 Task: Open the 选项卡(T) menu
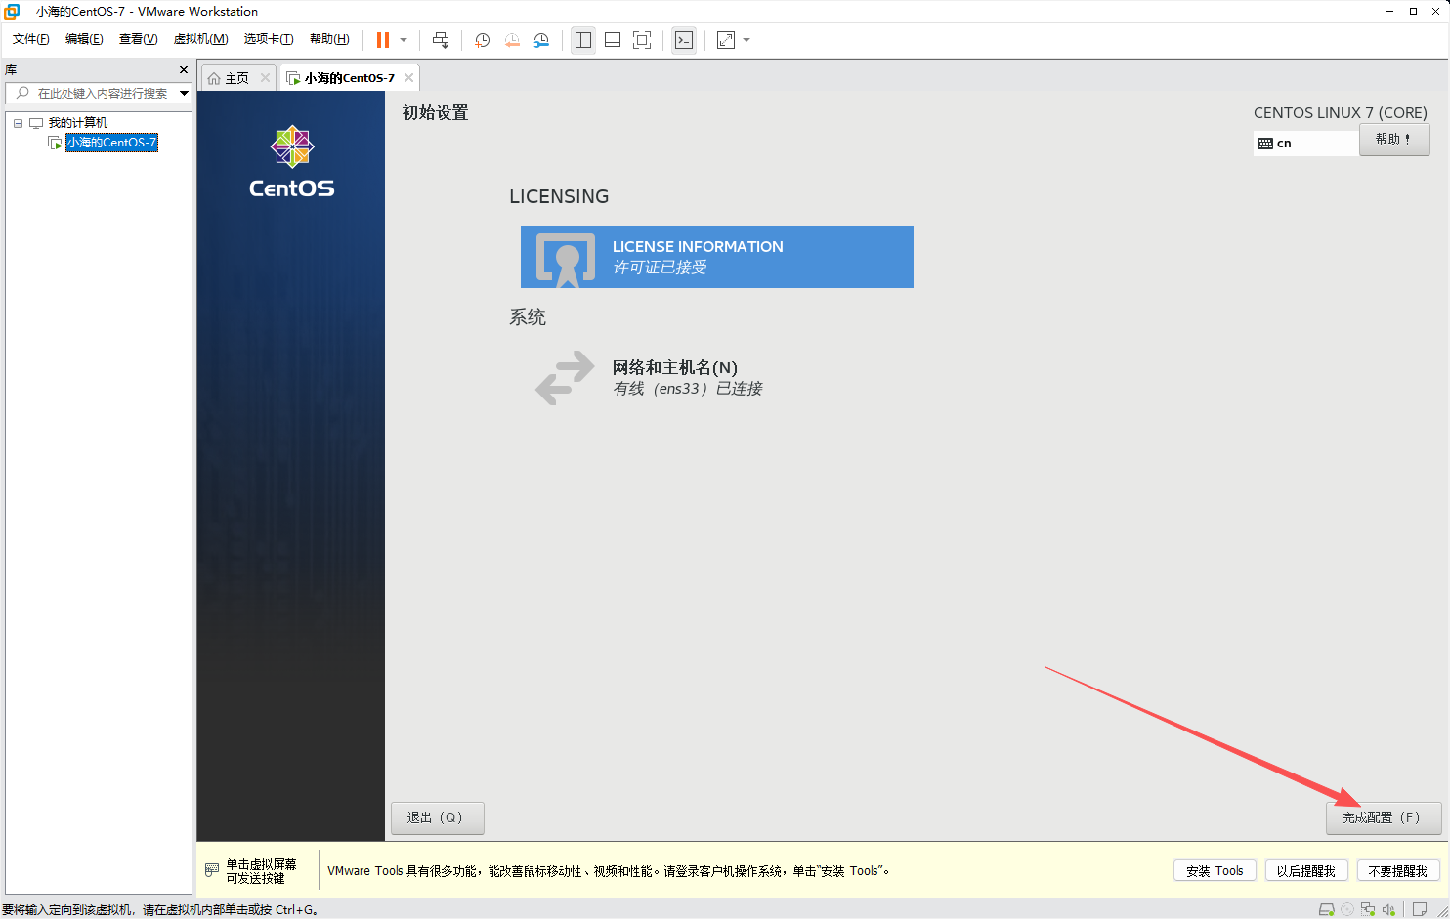pos(269,39)
